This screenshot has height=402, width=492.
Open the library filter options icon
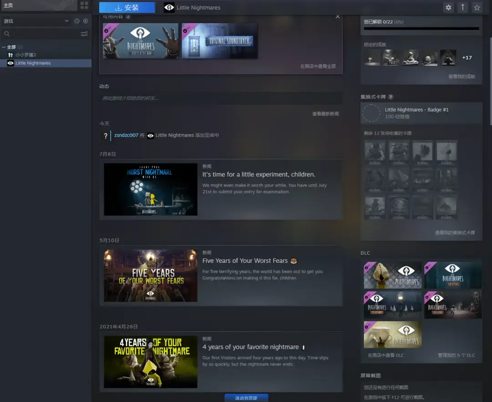pyautogui.click(x=84, y=34)
